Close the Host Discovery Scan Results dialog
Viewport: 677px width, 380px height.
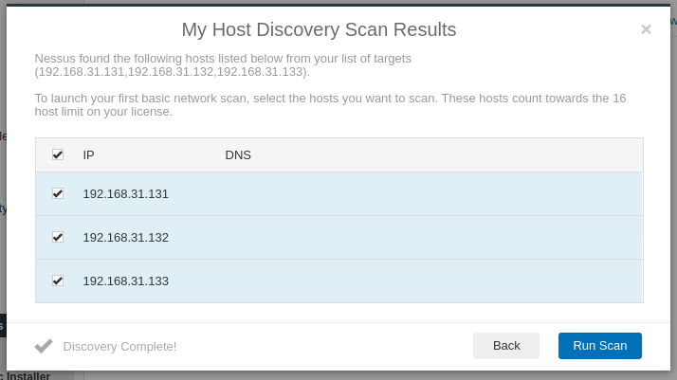646,29
